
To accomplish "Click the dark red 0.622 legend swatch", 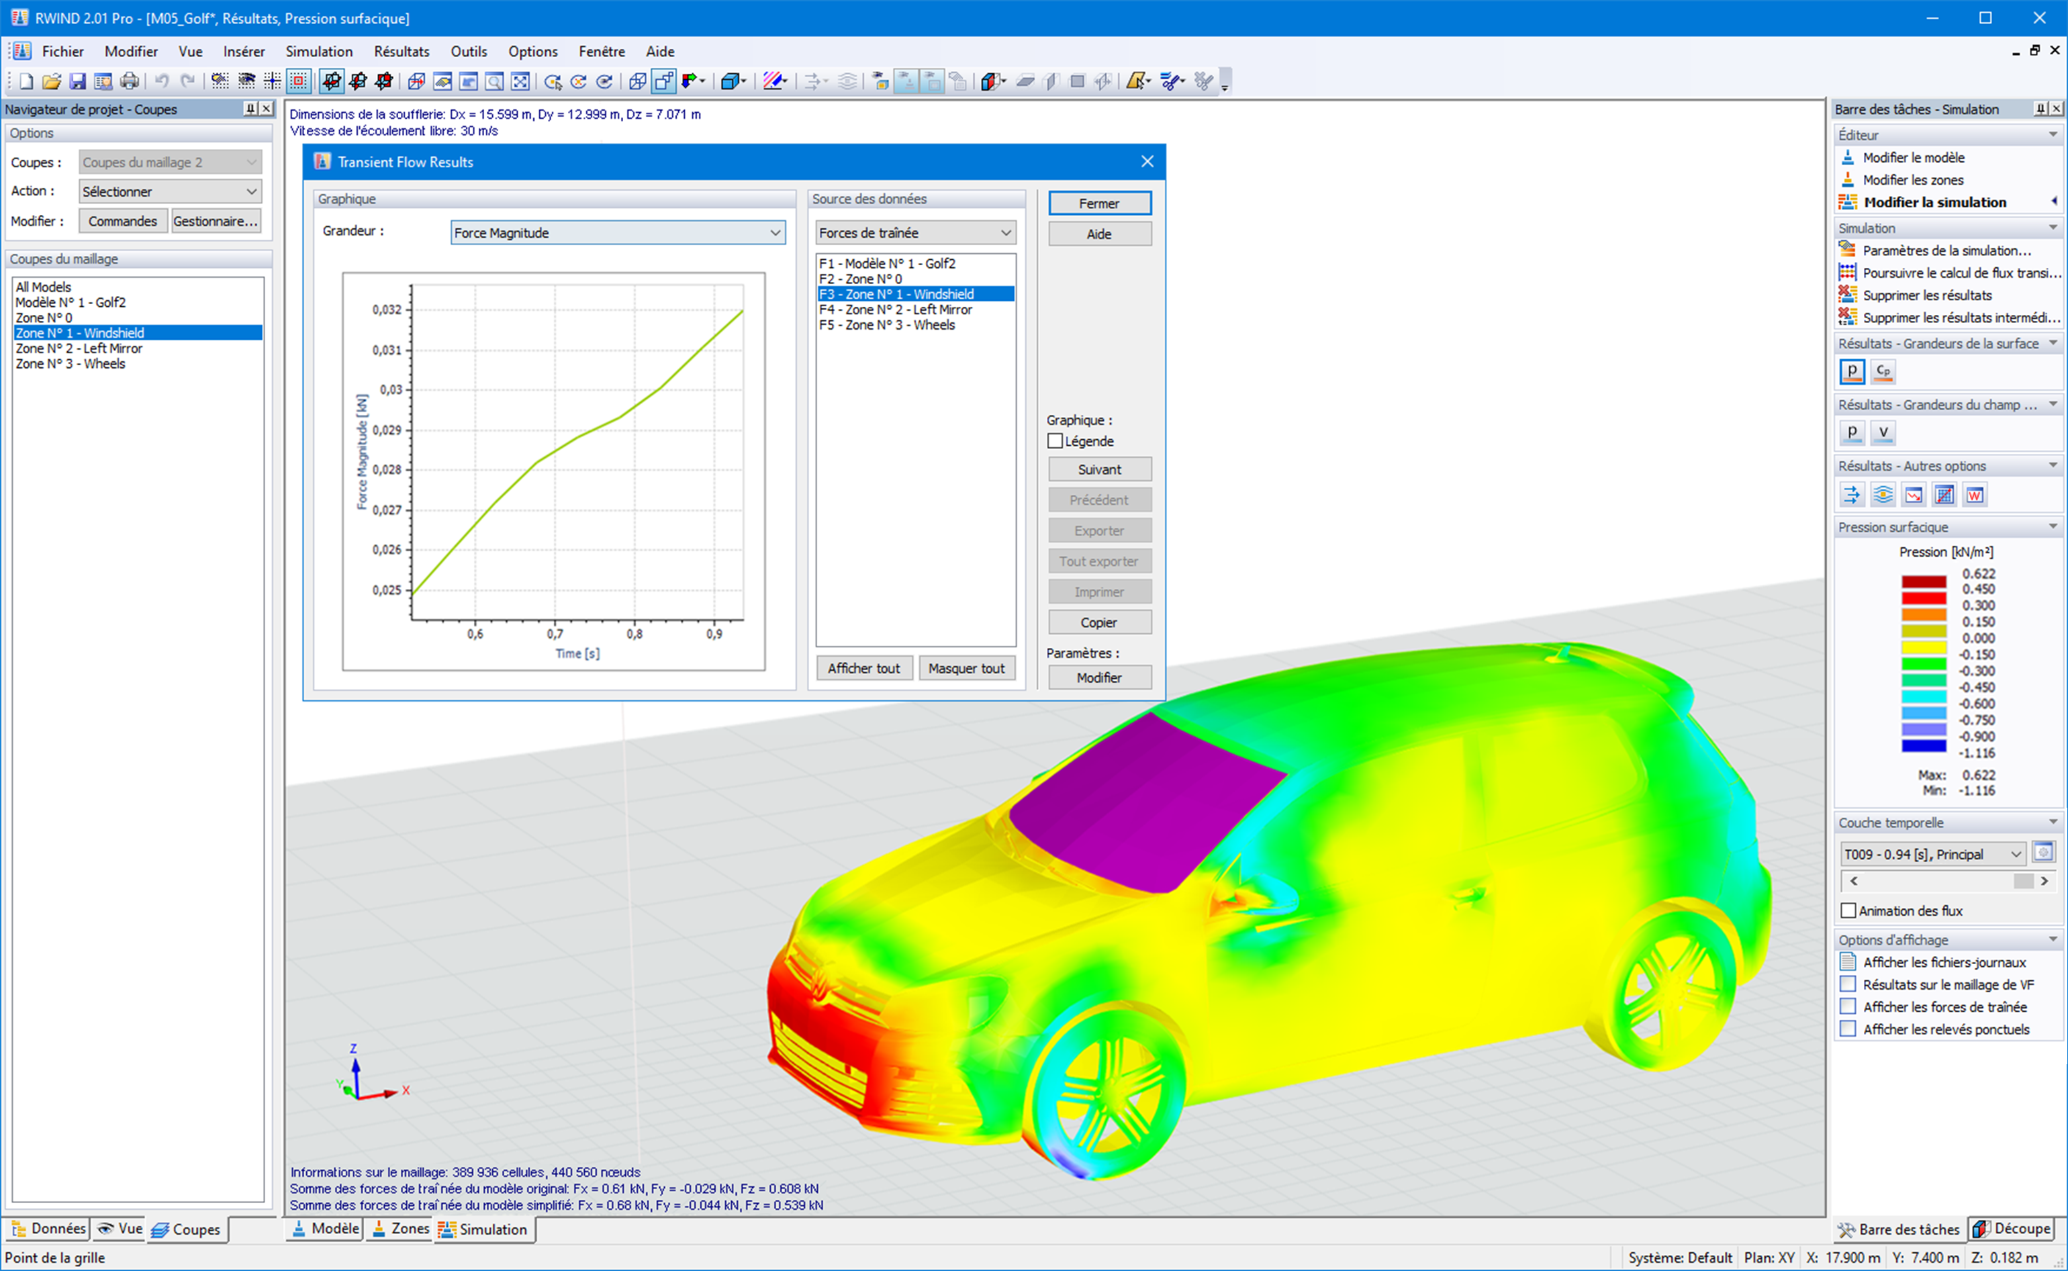I will (1924, 581).
